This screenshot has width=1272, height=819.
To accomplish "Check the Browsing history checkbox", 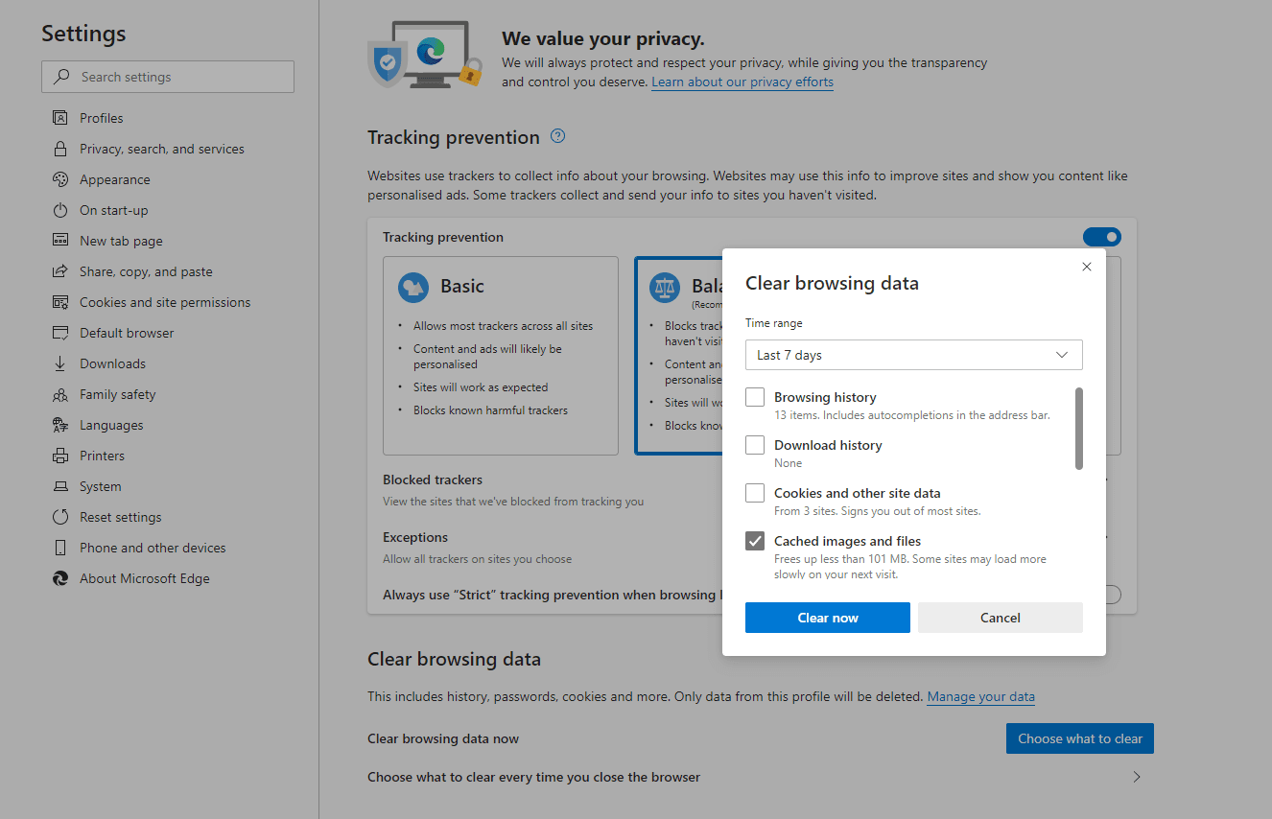I will 755,397.
